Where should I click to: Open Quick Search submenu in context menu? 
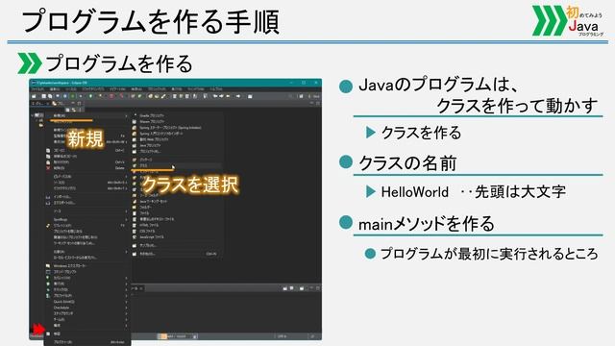[88, 302]
